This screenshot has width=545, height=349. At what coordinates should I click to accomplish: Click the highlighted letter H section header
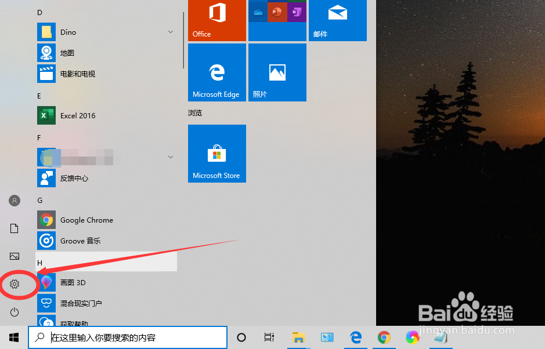tap(106, 261)
